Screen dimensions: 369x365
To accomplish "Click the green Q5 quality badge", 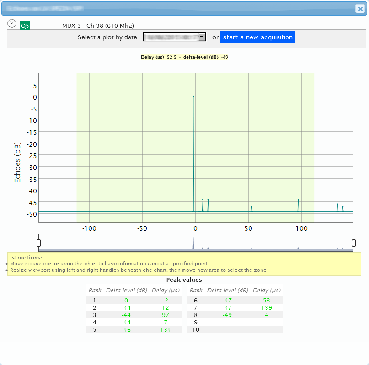I will pos(25,26).
